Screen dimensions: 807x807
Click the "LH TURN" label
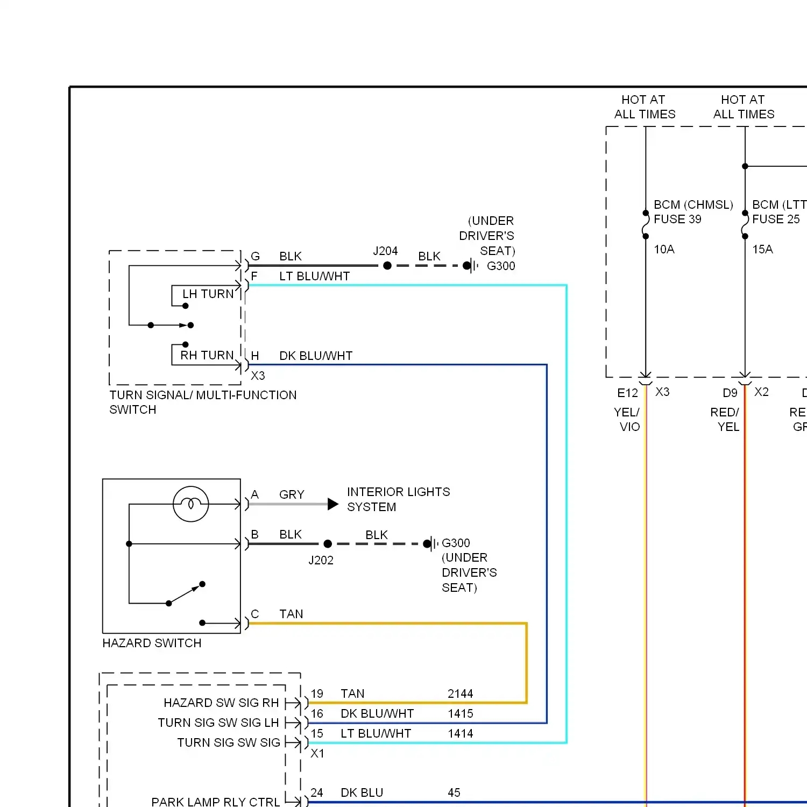(208, 294)
